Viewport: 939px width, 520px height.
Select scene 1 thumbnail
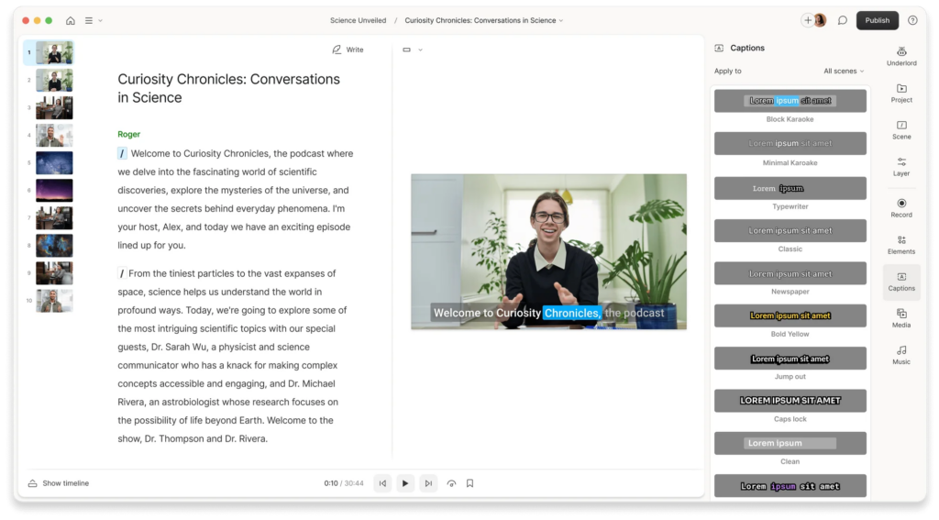pos(54,52)
